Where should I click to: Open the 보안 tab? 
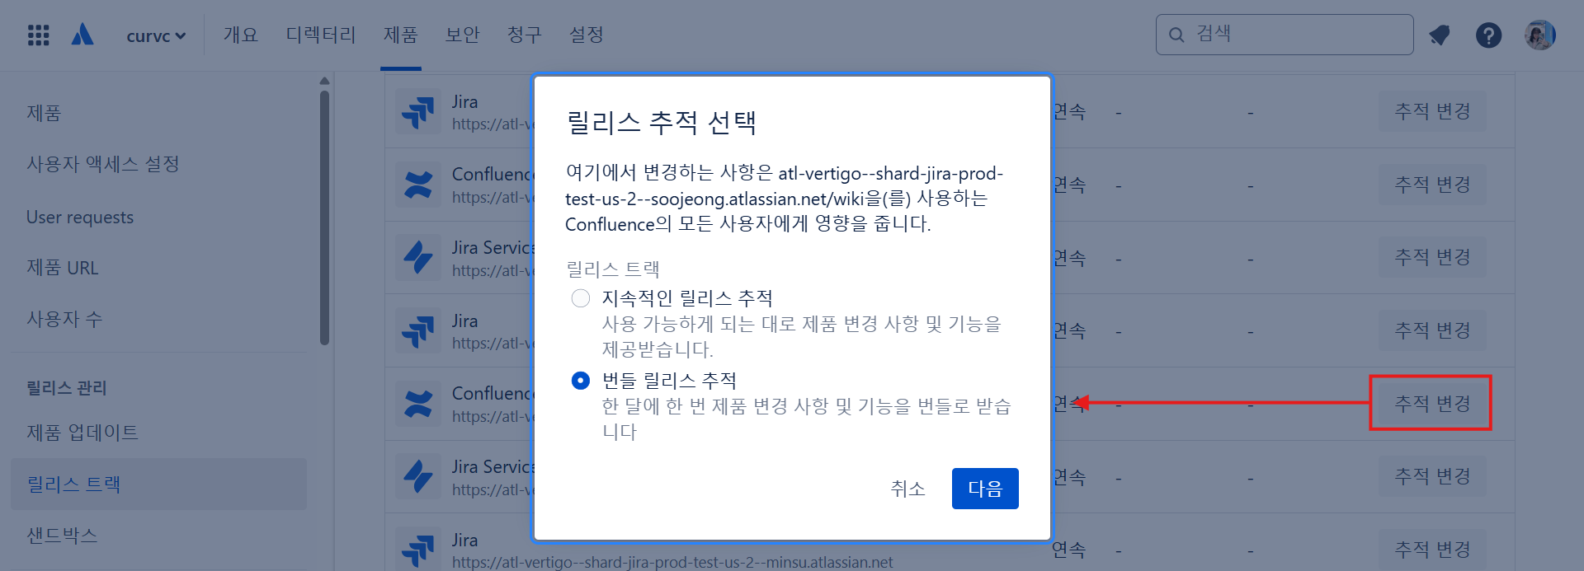[x=463, y=35]
